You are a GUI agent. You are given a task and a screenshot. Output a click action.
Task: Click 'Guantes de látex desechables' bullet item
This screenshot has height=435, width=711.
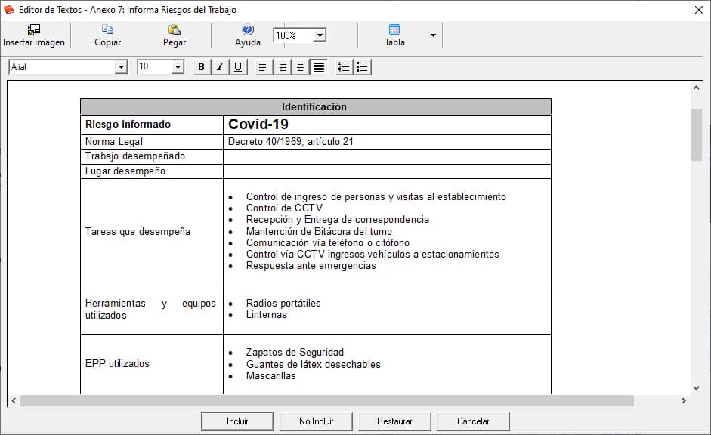pyautogui.click(x=314, y=364)
